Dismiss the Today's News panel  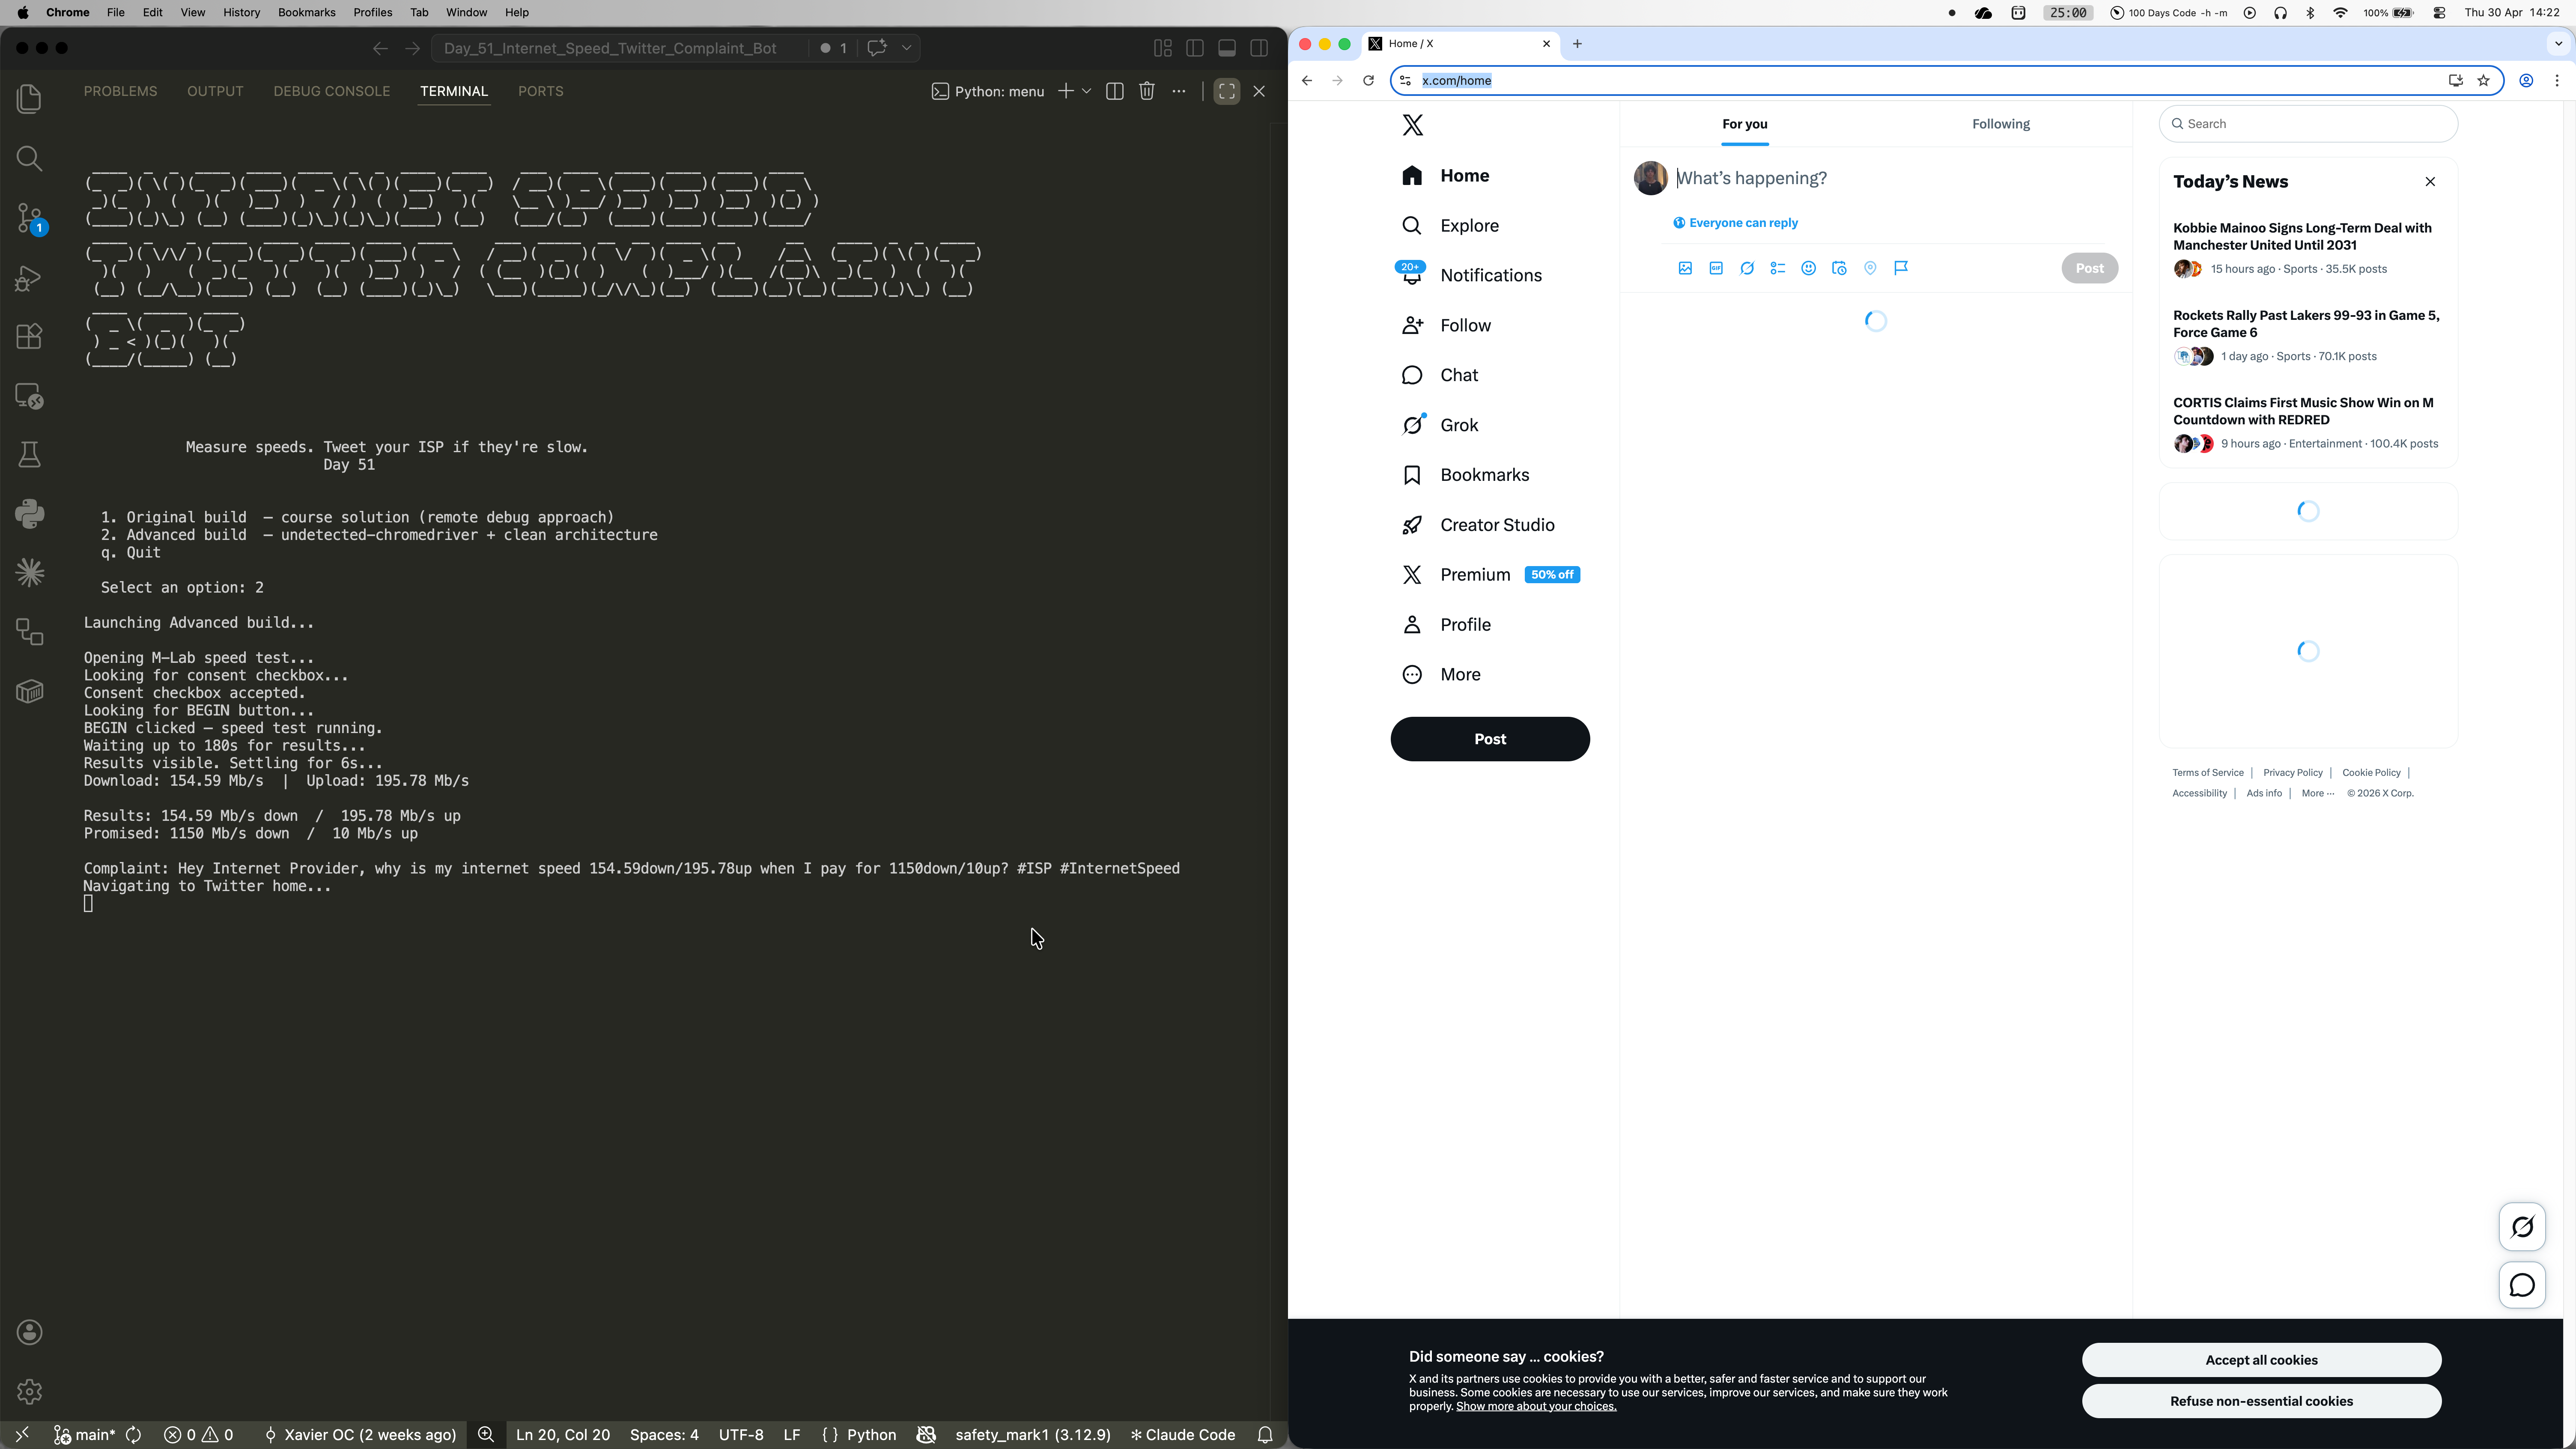(2430, 182)
